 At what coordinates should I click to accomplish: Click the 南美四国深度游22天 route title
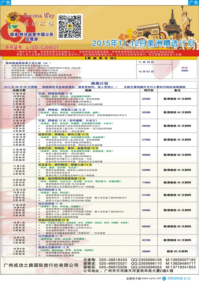(x=54, y=220)
